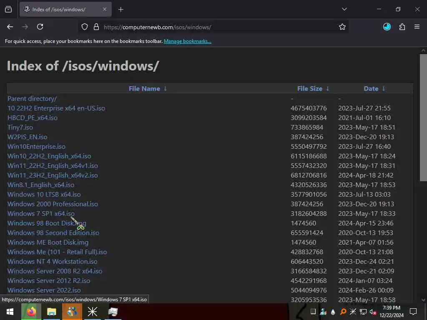427x320 pixels.
Task: Open the tracking protection shield icon
Action: (85, 27)
